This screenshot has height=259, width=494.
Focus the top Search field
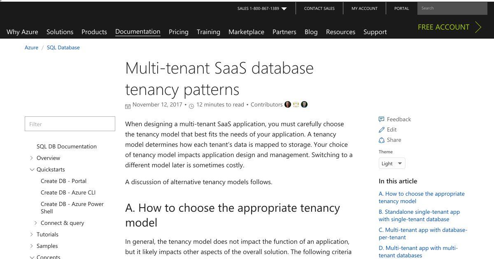coord(452,8)
